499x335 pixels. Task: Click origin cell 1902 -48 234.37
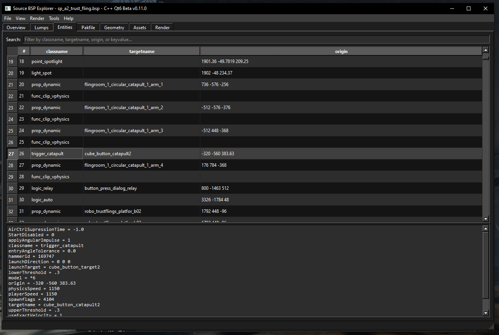coord(341,73)
